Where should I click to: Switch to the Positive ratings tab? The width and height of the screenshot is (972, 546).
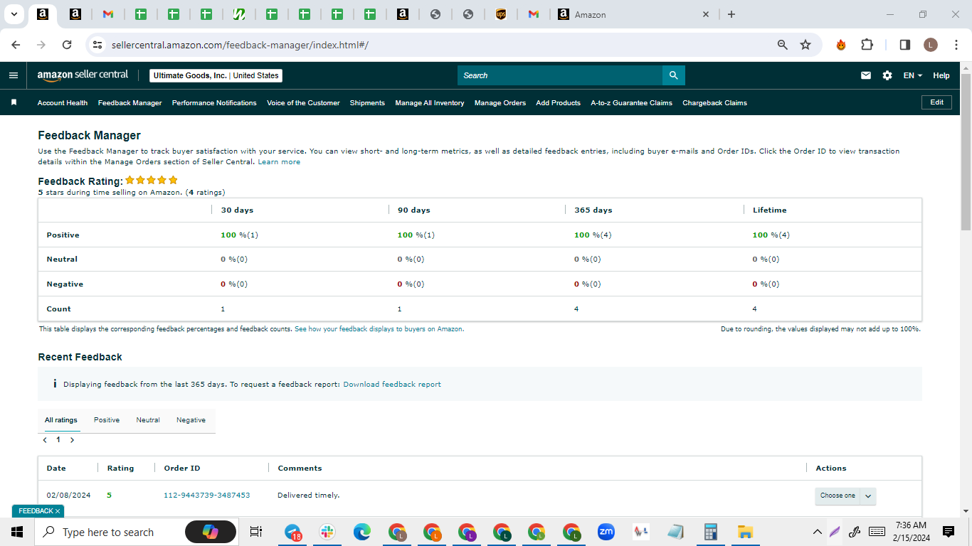(x=107, y=420)
